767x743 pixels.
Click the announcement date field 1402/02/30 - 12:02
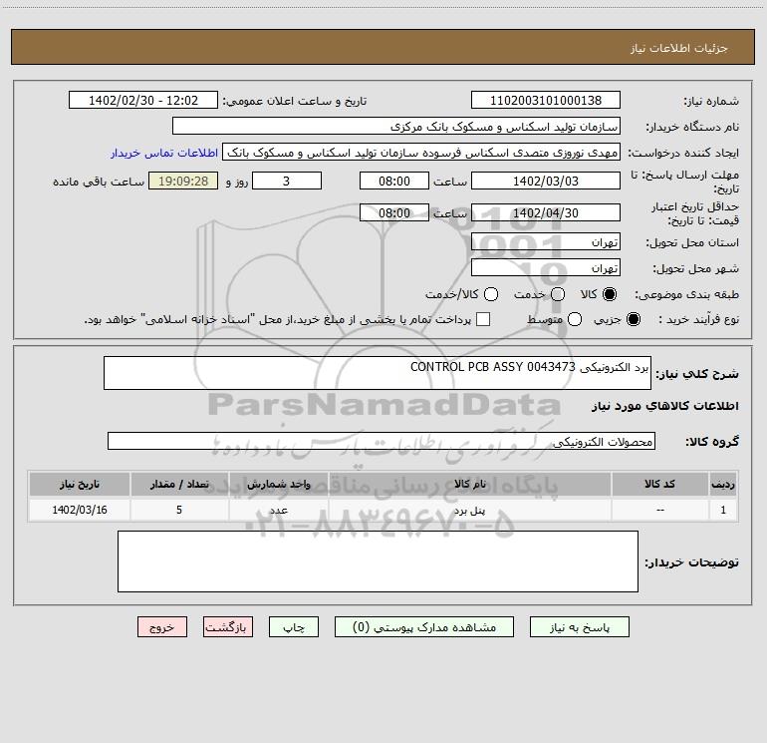[x=143, y=100]
